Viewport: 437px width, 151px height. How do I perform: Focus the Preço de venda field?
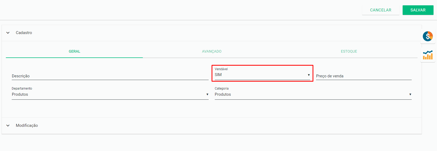coord(364,76)
